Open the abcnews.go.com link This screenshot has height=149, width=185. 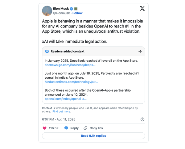70,65
